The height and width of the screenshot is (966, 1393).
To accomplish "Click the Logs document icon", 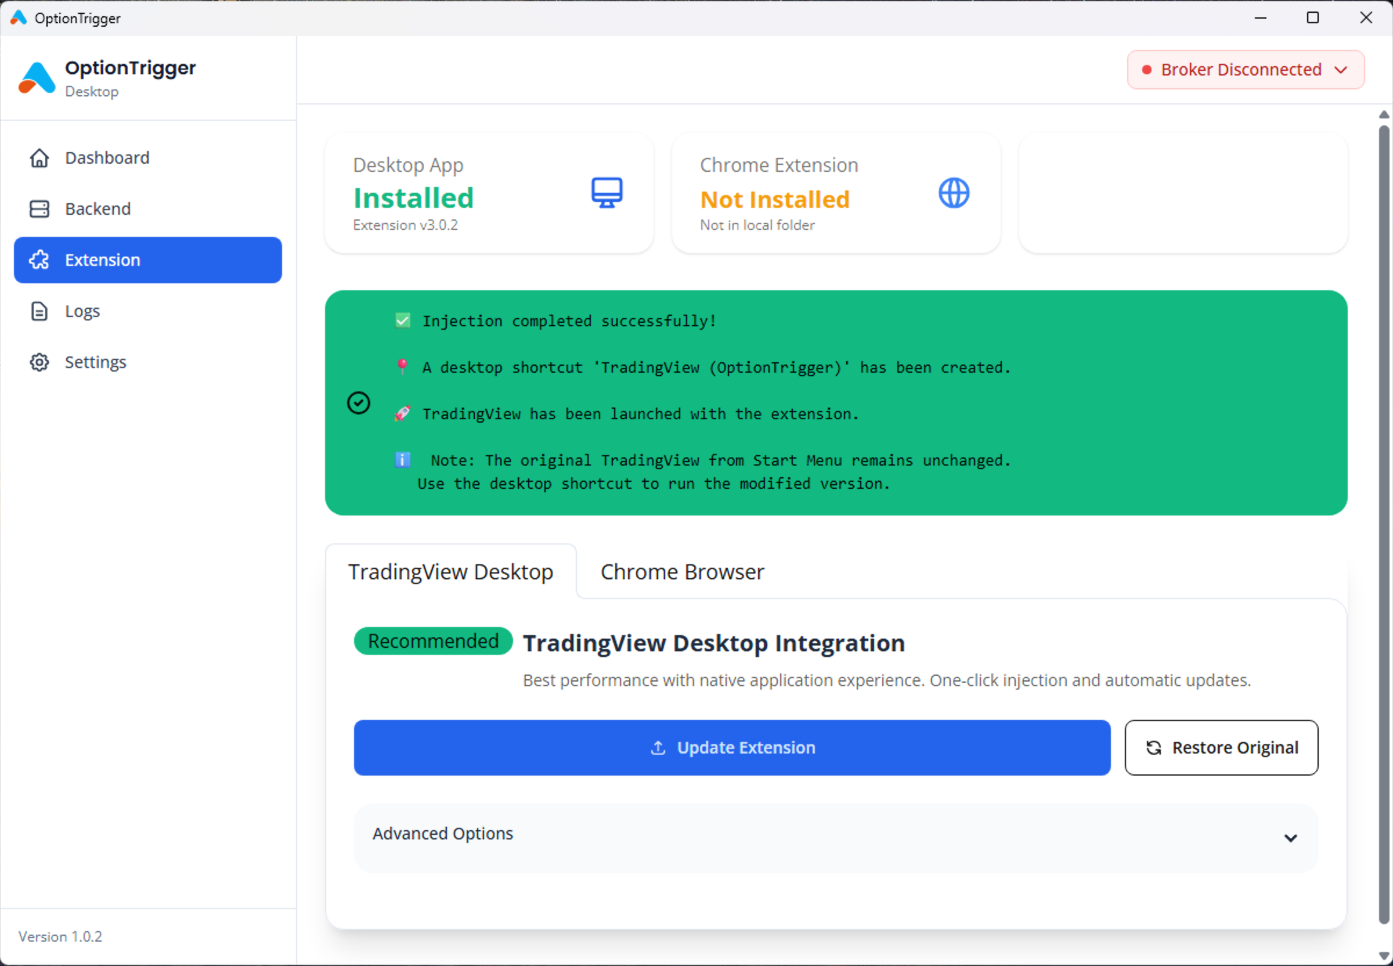I will (x=39, y=311).
